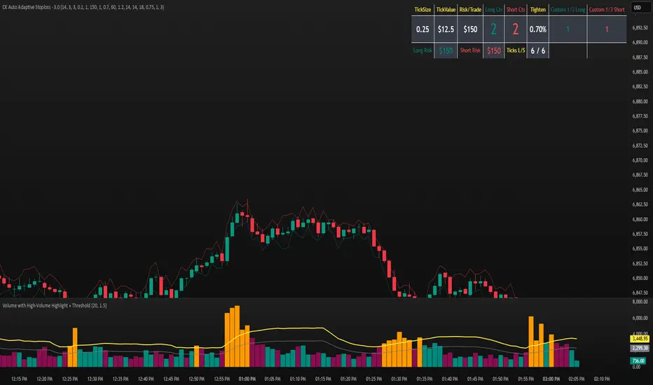Click the yellow 3,448.95 threshold label

tap(640, 339)
